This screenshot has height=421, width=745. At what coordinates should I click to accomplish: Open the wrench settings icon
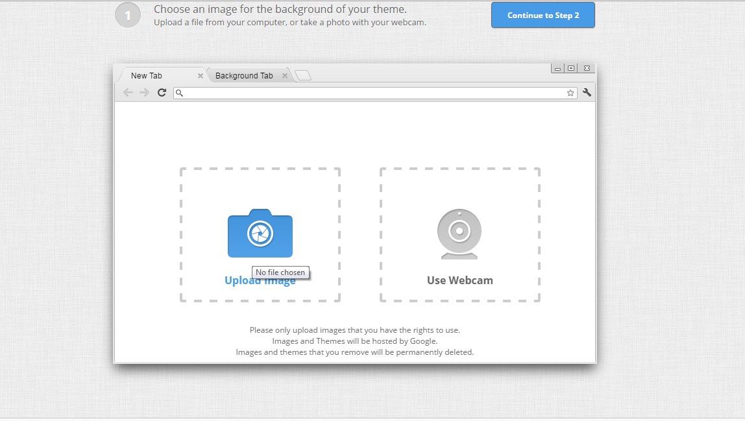pos(587,92)
